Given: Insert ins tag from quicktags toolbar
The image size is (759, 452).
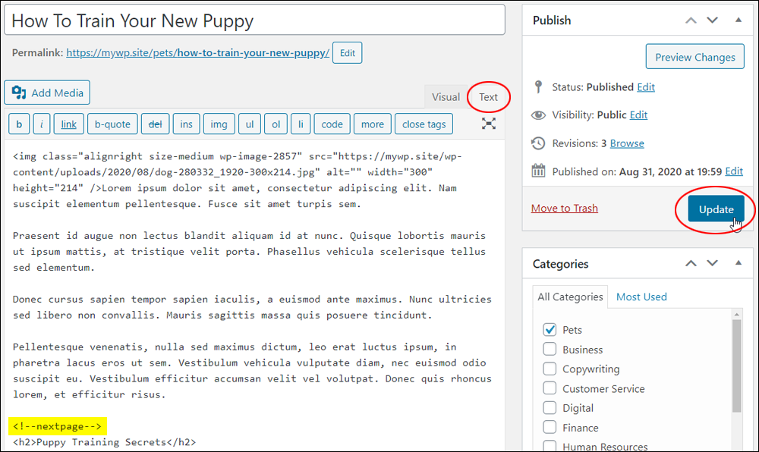Looking at the screenshot, I should [x=187, y=124].
